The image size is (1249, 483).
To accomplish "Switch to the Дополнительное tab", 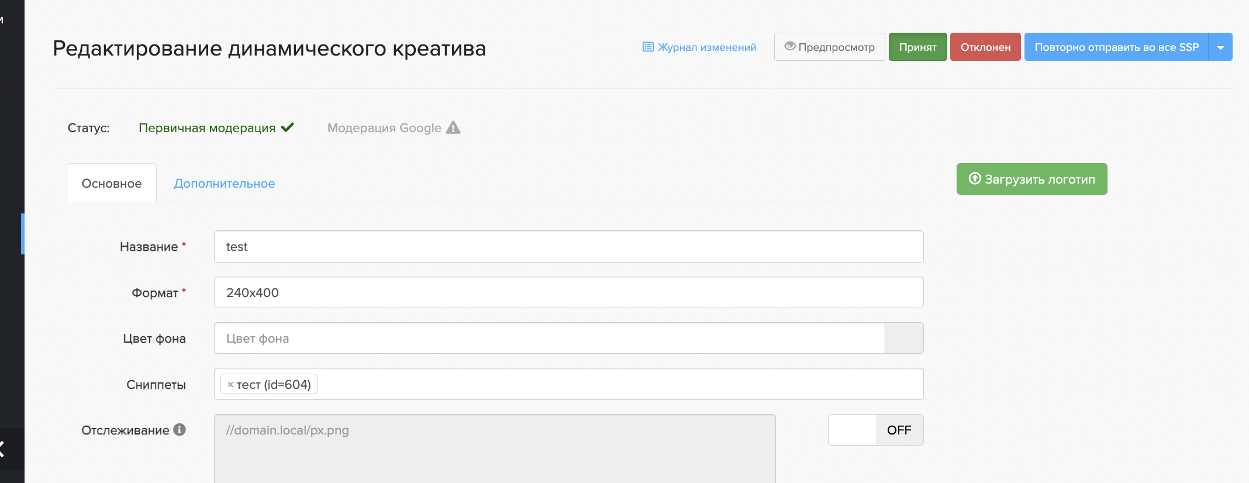I will coord(224,184).
